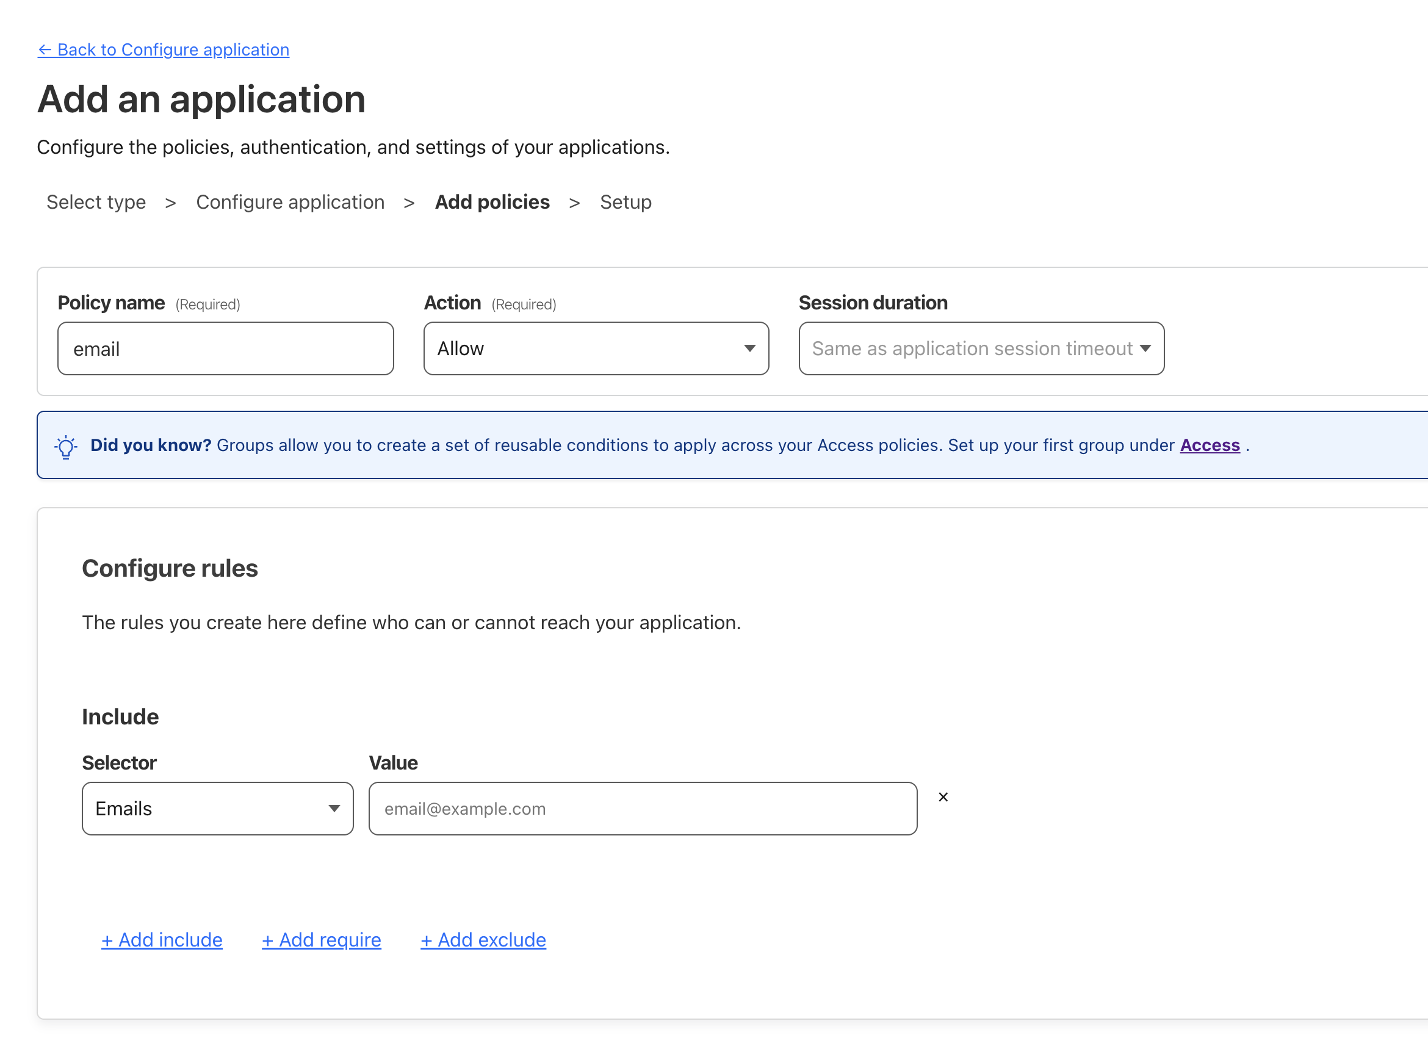Image resolution: width=1428 pixels, height=1046 pixels.
Task: Click the Add an application title
Action: (x=201, y=99)
